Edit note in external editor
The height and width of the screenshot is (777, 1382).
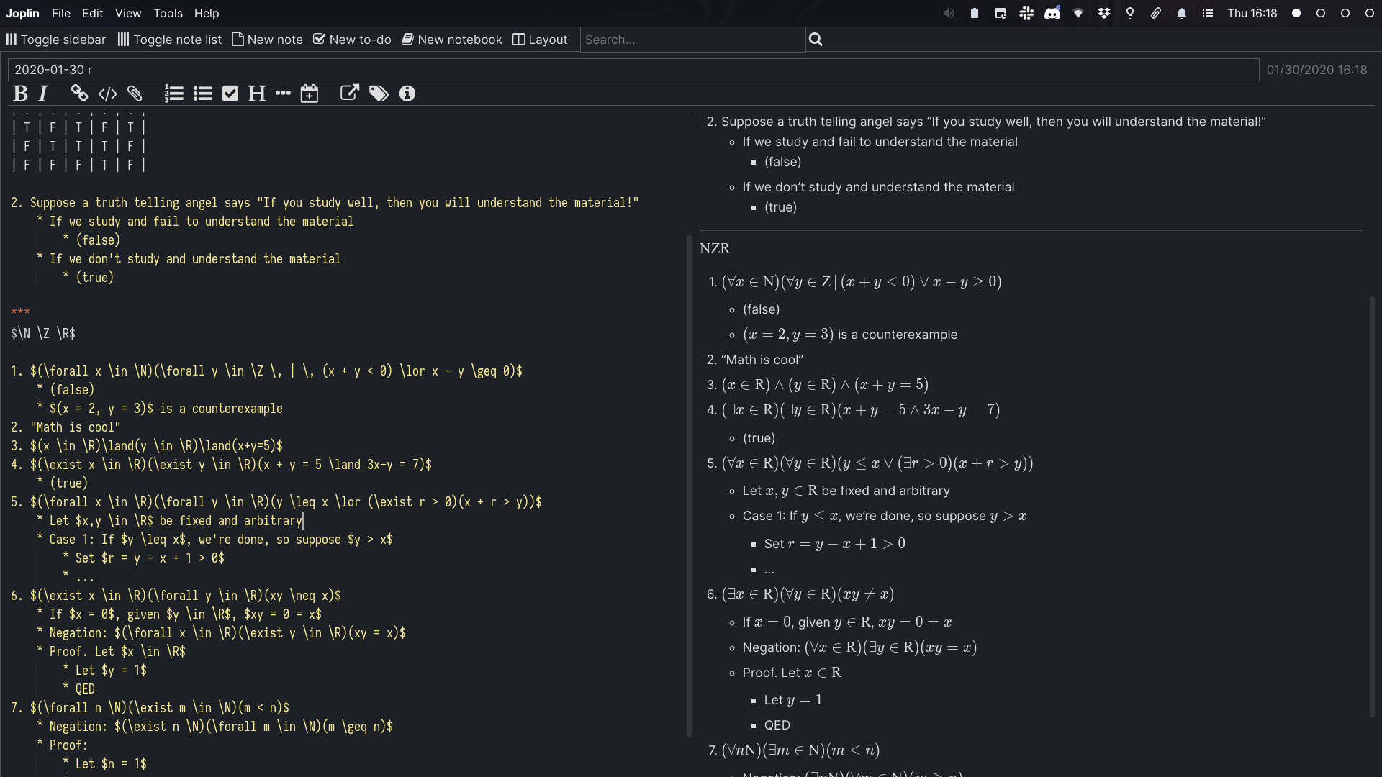(349, 93)
